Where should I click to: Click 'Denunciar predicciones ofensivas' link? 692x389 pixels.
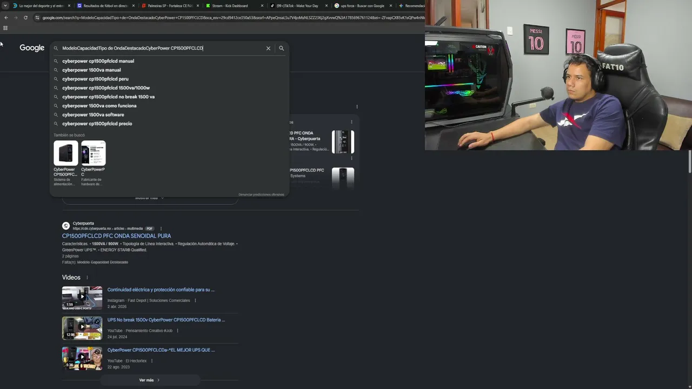(261, 194)
